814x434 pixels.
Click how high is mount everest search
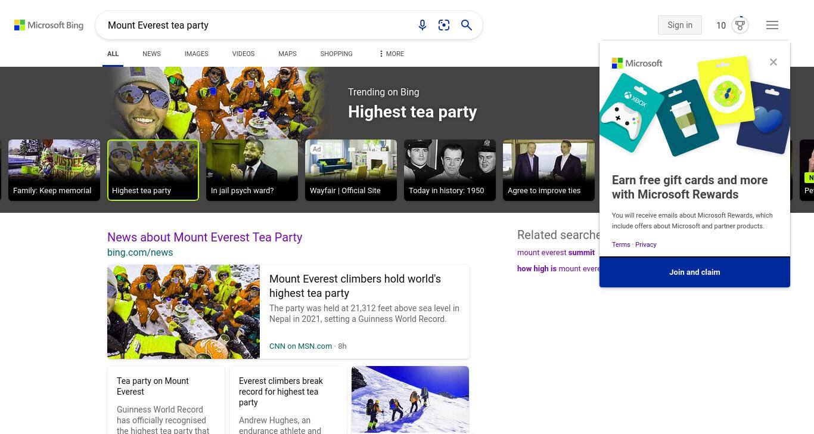558,269
